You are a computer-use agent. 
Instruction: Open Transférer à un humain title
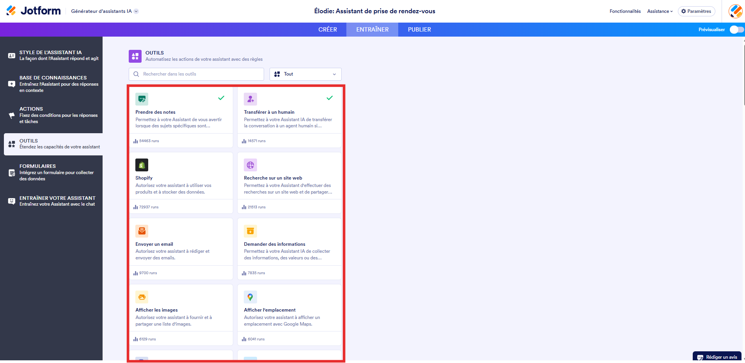(269, 112)
